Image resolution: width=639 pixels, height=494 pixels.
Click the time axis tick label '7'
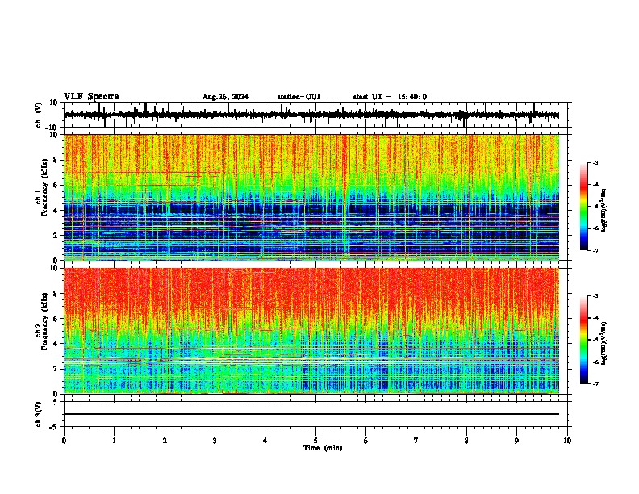tap(416, 441)
